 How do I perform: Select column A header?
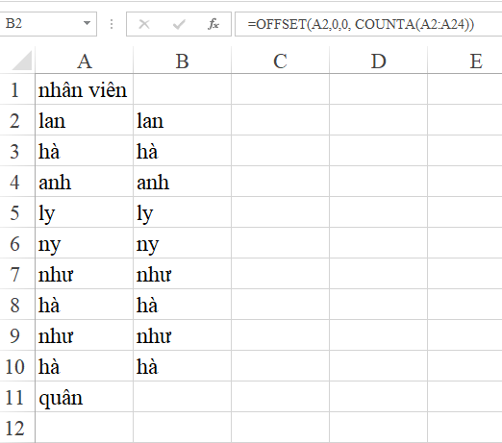coord(85,61)
